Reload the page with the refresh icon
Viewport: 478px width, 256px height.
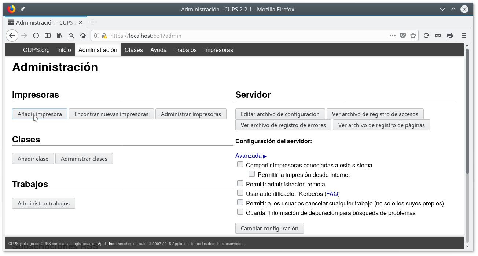click(426, 36)
